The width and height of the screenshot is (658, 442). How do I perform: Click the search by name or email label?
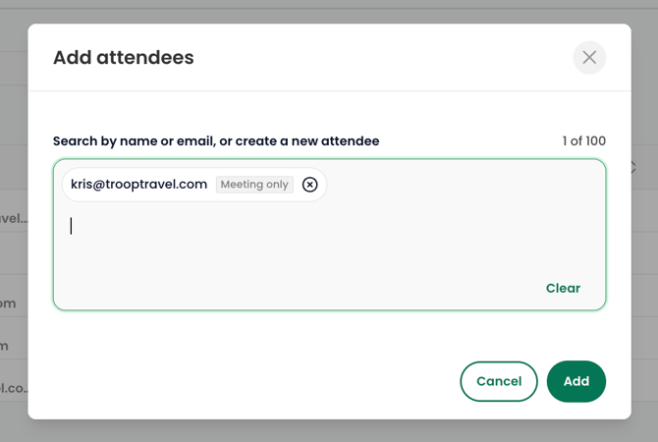pos(216,141)
